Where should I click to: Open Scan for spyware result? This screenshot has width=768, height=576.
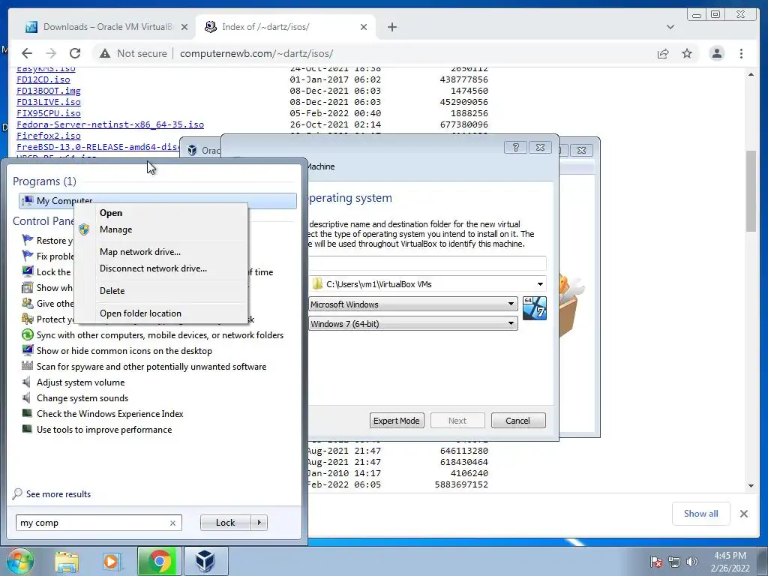click(151, 366)
